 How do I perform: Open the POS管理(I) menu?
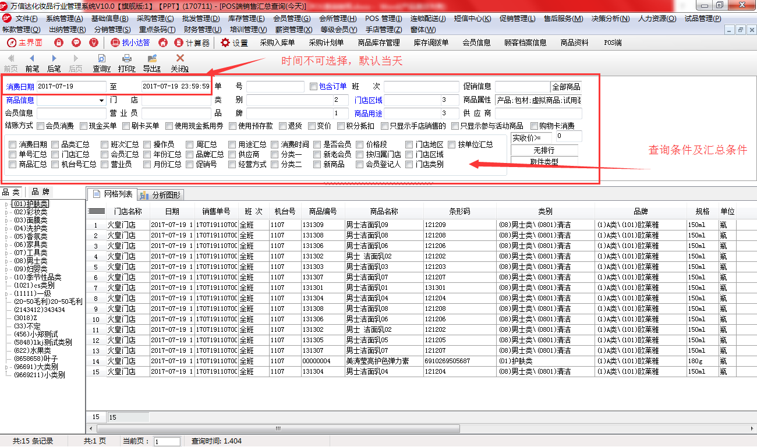(383, 19)
